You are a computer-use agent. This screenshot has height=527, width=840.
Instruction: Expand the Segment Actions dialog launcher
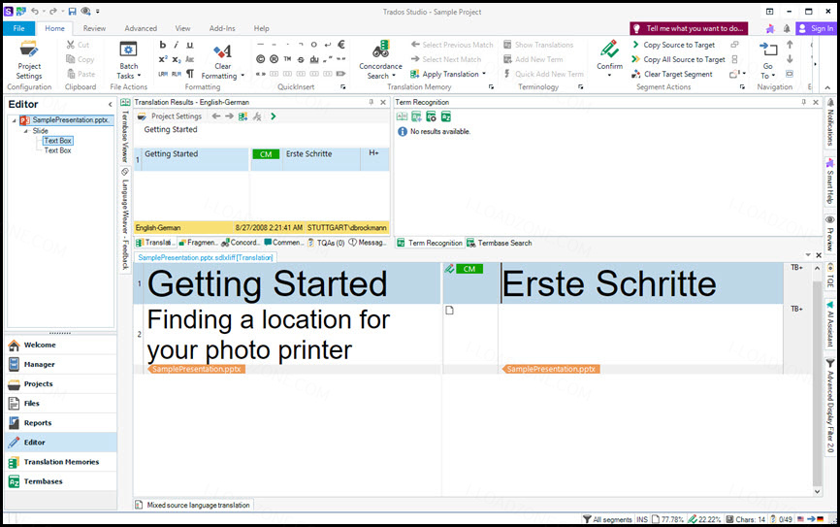742,86
